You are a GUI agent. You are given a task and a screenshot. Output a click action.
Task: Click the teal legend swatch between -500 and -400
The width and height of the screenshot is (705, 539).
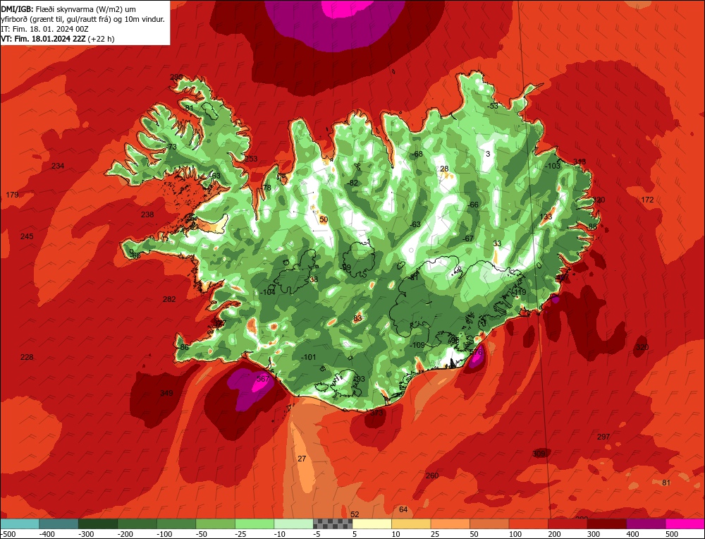pyautogui.click(x=19, y=523)
